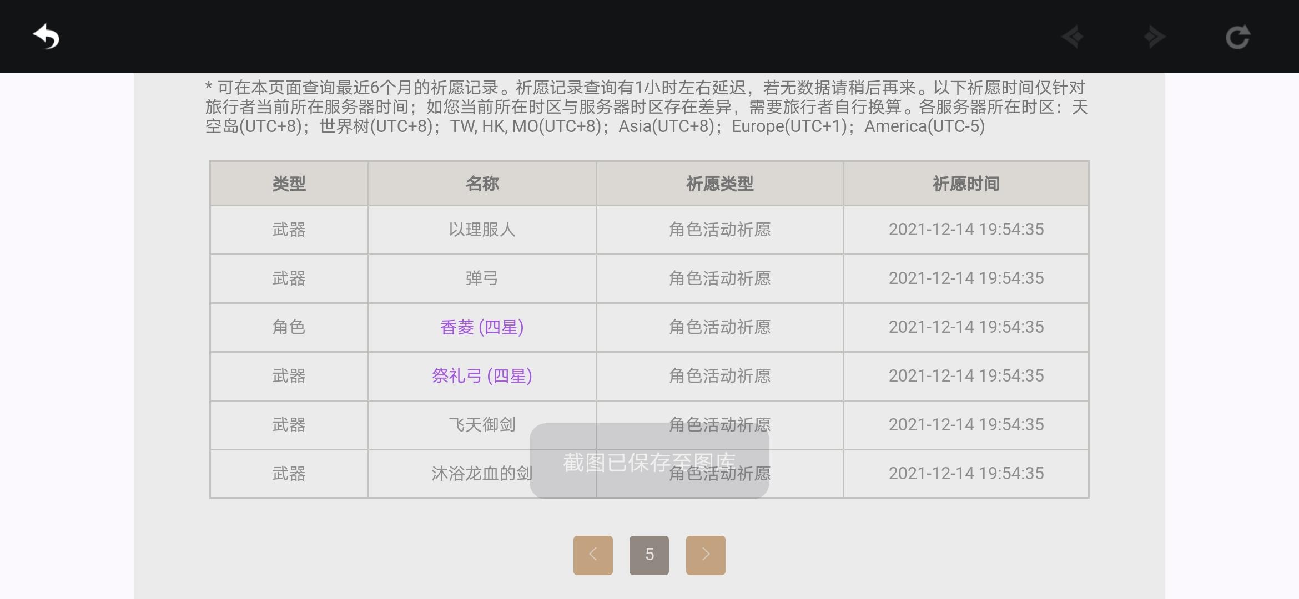The width and height of the screenshot is (1299, 599).
Task: Click 武器 type in 弹弓 row
Action: [x=289, y=278]
